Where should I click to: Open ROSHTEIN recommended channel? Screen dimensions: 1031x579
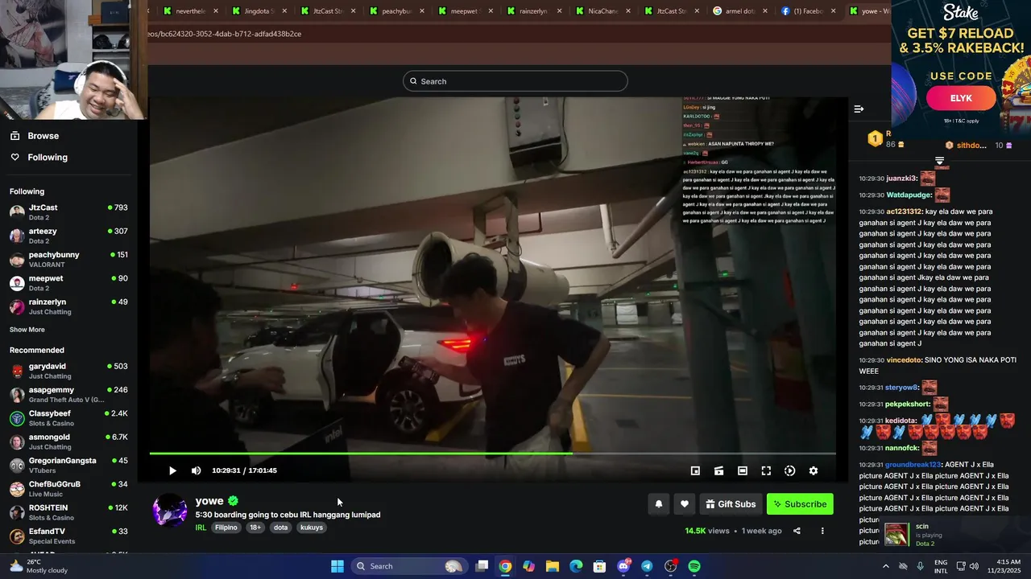(x=68, y=512)
